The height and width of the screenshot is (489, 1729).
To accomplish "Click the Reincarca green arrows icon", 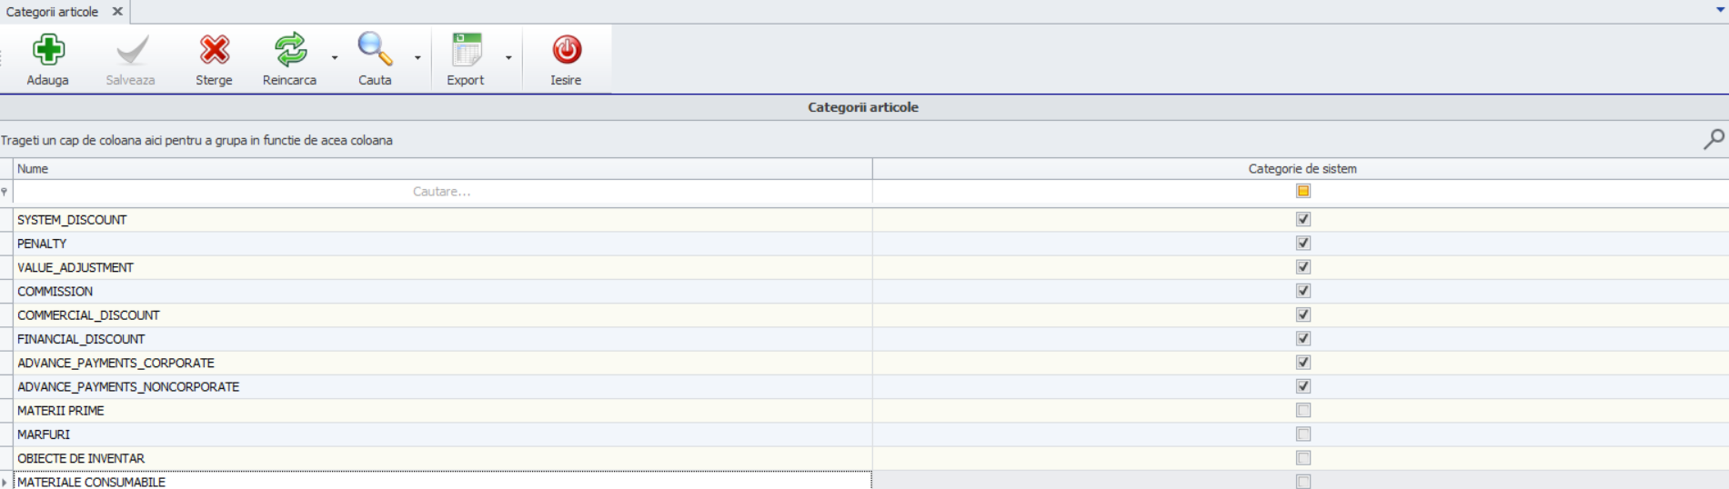I will [290, 50].
